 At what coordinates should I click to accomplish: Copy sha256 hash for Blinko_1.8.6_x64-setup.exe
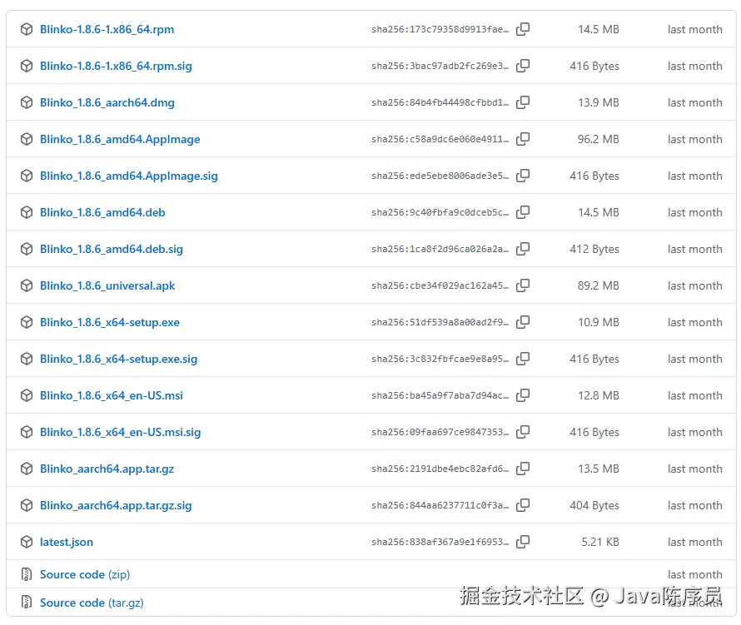(x=523, y=322)
